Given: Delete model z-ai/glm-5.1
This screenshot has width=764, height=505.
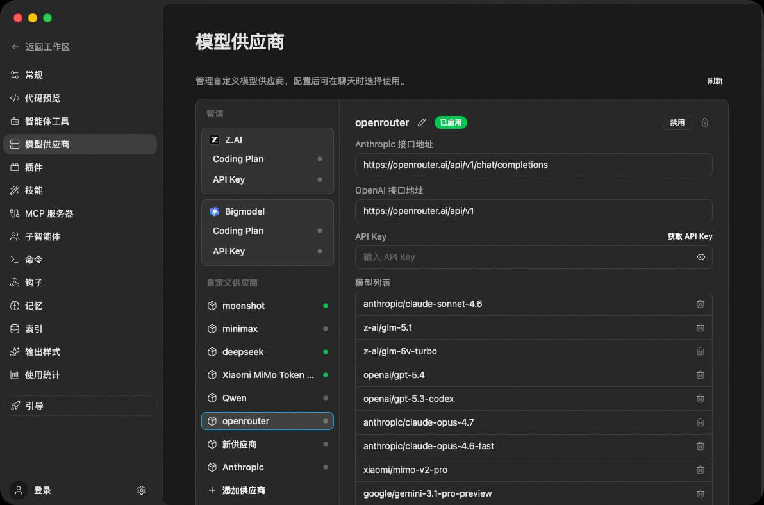Looking at the screenshot, I should (700, 327).
